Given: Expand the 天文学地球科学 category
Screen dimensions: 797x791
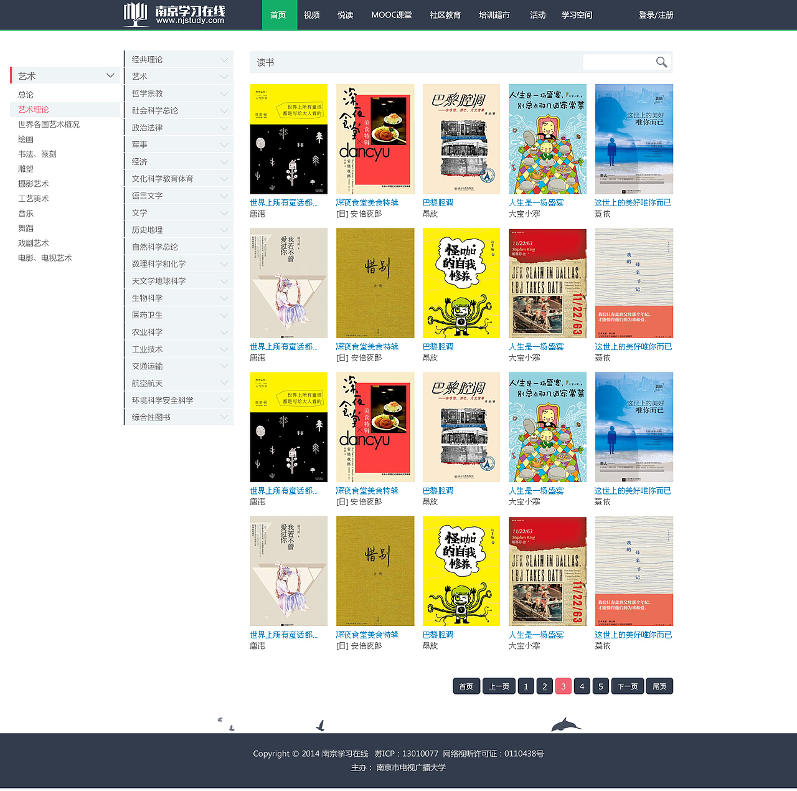Looking at the screenshot, I should pyautogui.click(x=223, y=281).
